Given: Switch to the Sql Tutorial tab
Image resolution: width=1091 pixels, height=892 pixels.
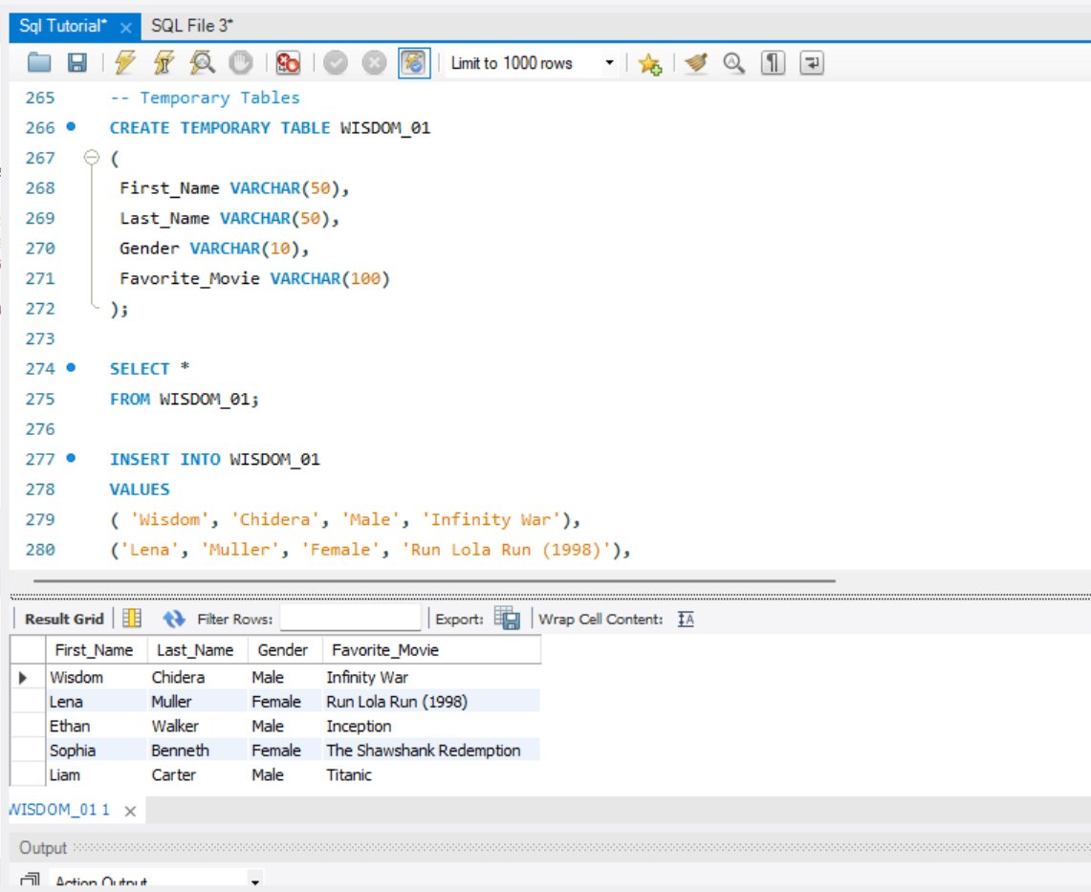Looking at the screenshot, I should [63, 27].
